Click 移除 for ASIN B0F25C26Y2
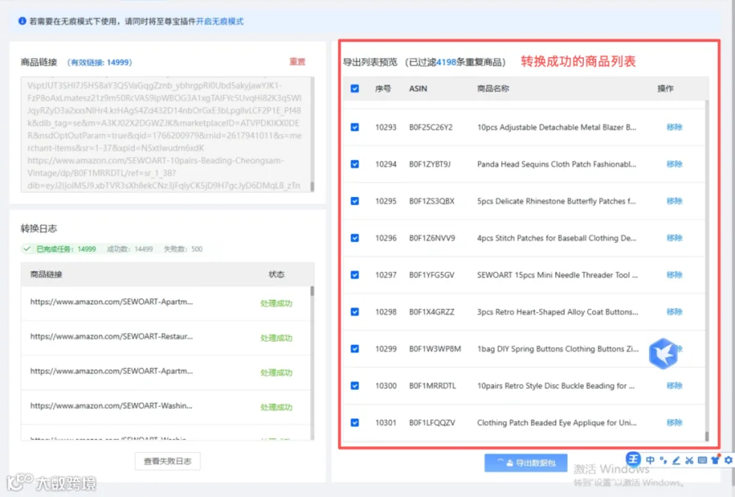The height and width of the screenshot is (497, 735). tap(674, 128)
